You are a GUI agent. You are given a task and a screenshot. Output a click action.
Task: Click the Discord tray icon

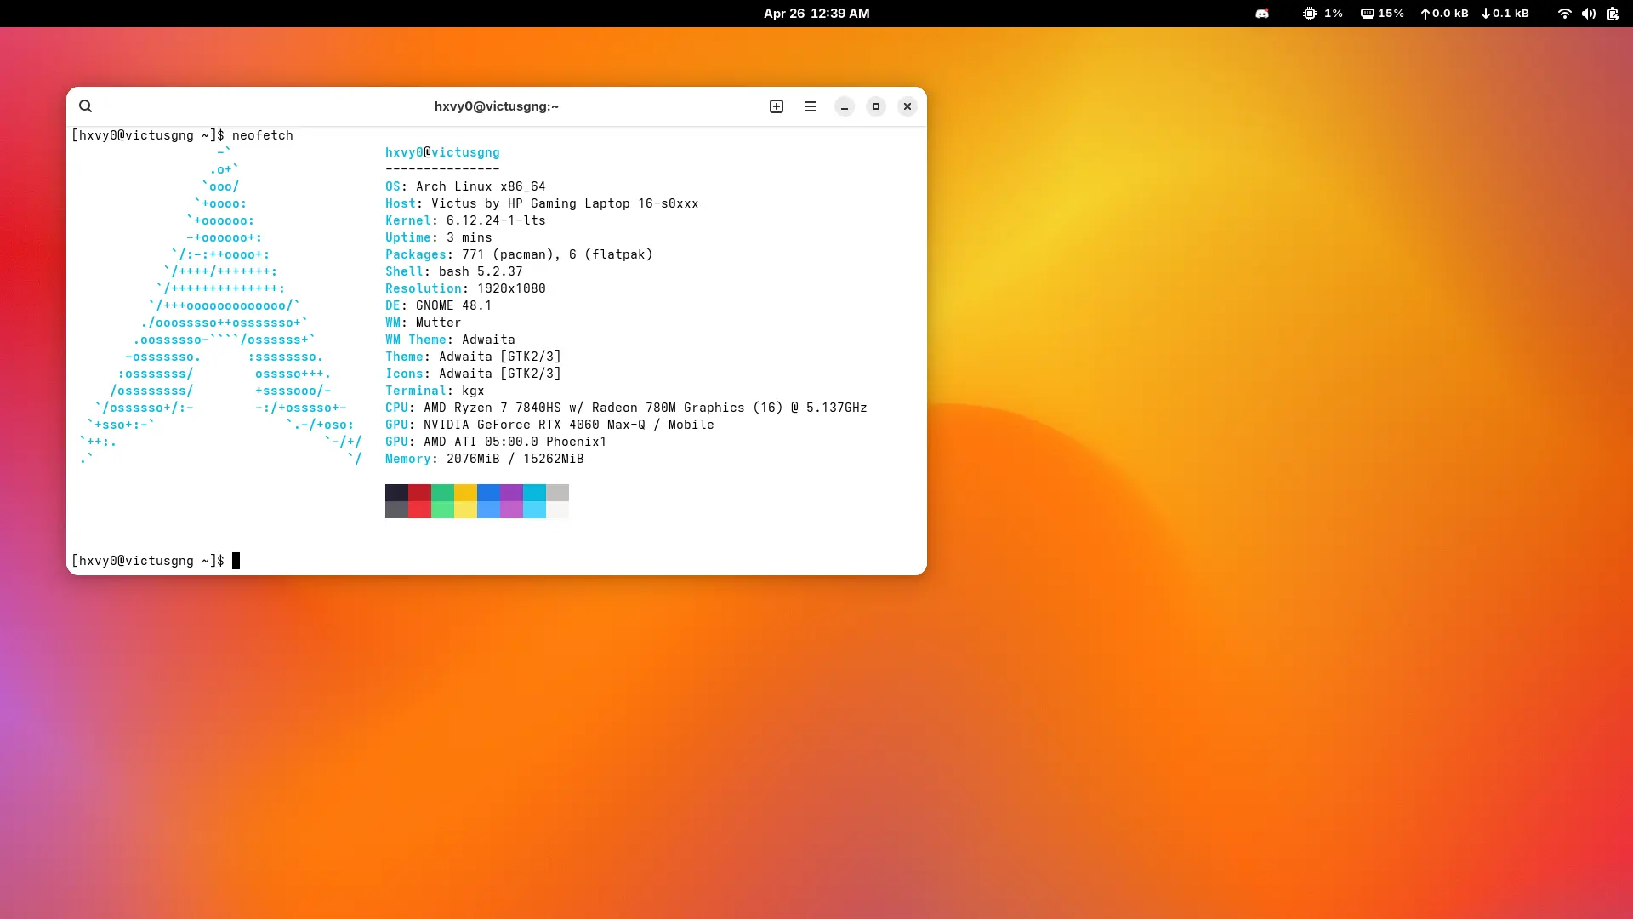point(1262,14)
